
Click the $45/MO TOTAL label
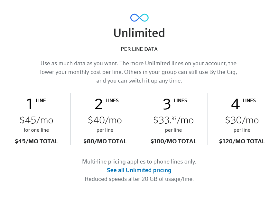pyautogui.click(x=36, y=141)
